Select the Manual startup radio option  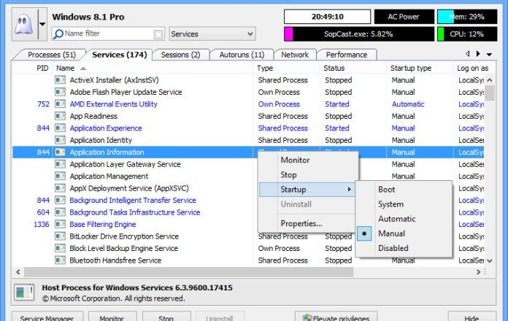pyautogui.click(x=404, y=233)
